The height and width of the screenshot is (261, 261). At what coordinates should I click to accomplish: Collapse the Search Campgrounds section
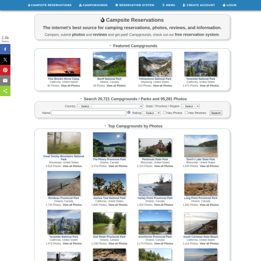[81, 99]
